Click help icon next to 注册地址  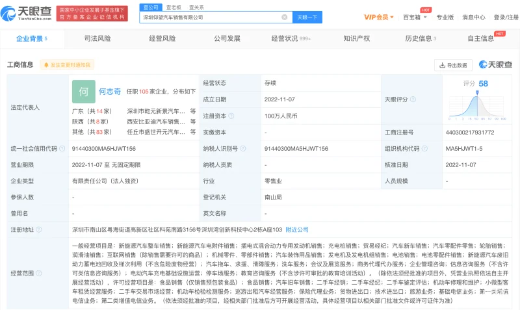point(39,229)
